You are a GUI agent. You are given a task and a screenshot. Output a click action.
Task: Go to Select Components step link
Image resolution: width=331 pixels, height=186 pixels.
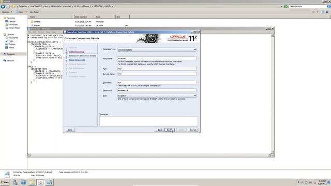click(77, 60)
